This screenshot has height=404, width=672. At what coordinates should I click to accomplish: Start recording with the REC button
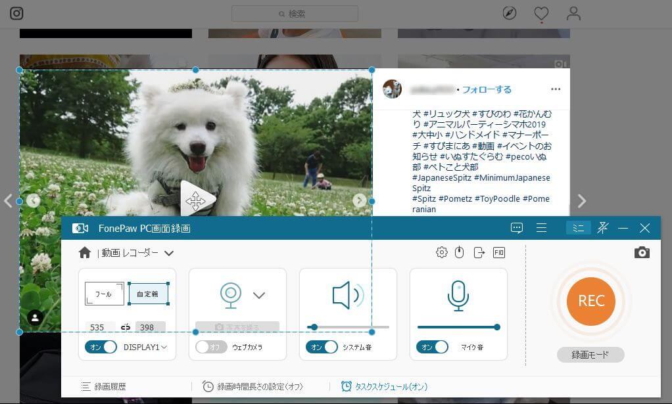point(590,301)
